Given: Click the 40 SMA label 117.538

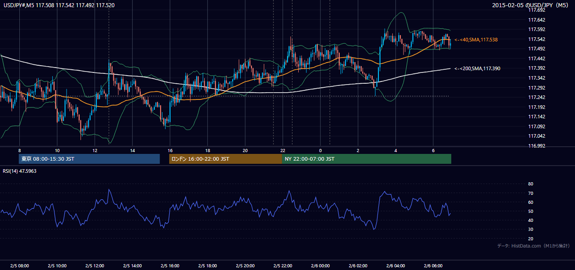Looking at the screenshot, I should 476,40.
